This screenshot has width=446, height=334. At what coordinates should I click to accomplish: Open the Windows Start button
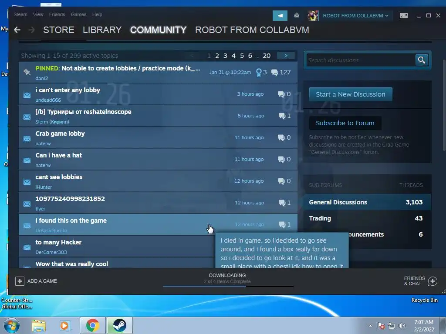click(x=12, y=325)
